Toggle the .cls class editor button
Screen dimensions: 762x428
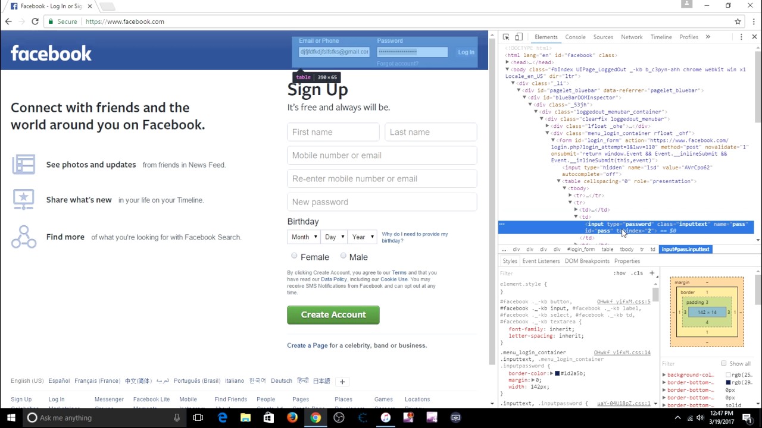[637, 273]
